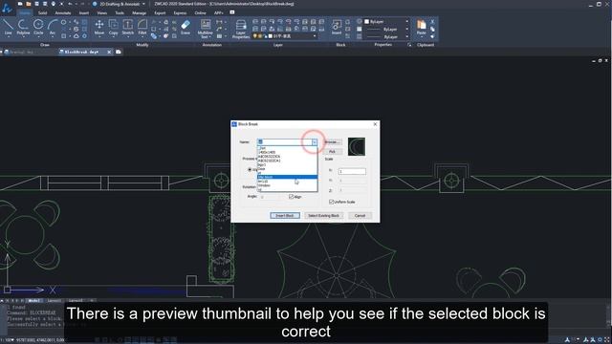
Task: Click the Save icon in quick access toolbar
Action: pos(36,4)
